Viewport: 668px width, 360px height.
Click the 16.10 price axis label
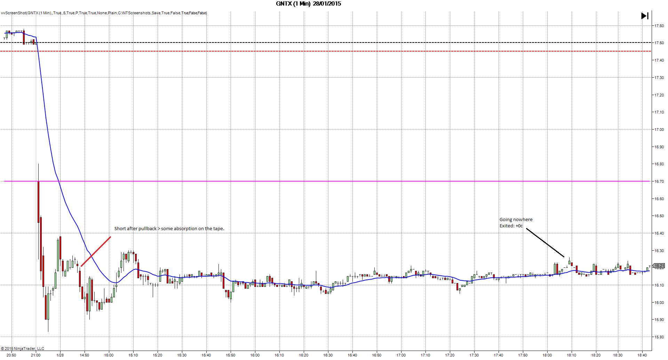tap(659, 285)
